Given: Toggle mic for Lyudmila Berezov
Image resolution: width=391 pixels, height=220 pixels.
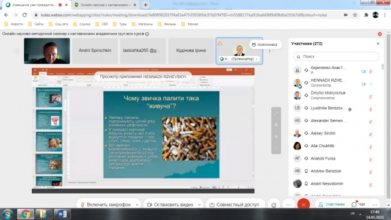Looking at the screenshot, I should (371, 109).
